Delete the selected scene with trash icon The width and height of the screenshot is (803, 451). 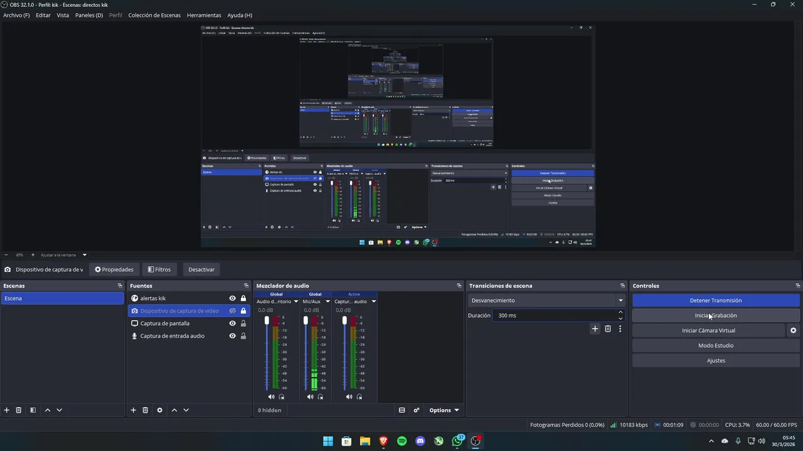point(19,410)
